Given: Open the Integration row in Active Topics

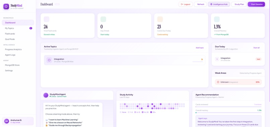Looking at the screenshot, I should [x=125, y=60].
